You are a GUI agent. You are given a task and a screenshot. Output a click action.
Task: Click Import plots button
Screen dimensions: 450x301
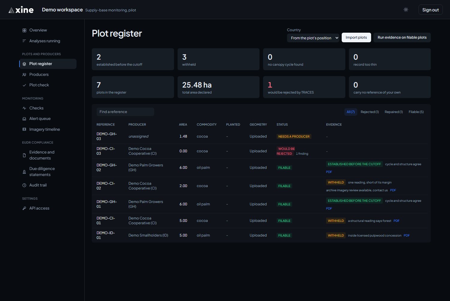pos(356,37)
